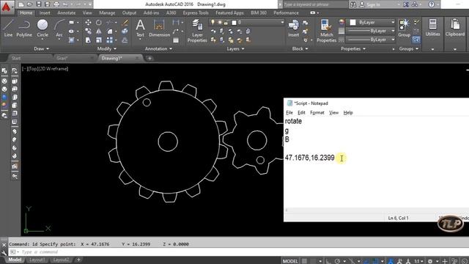This screenshot has height=264, width=469.
Task: Click Match Properties tool
Action: tap(326, 31)
